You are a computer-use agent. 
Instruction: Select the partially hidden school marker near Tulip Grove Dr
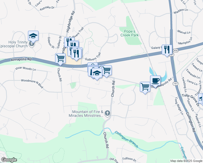201,98
